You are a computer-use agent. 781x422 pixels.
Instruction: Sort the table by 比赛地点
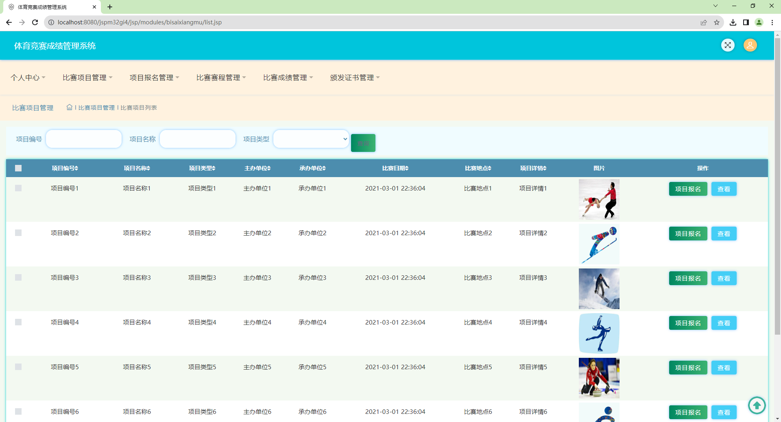(478, 168)
